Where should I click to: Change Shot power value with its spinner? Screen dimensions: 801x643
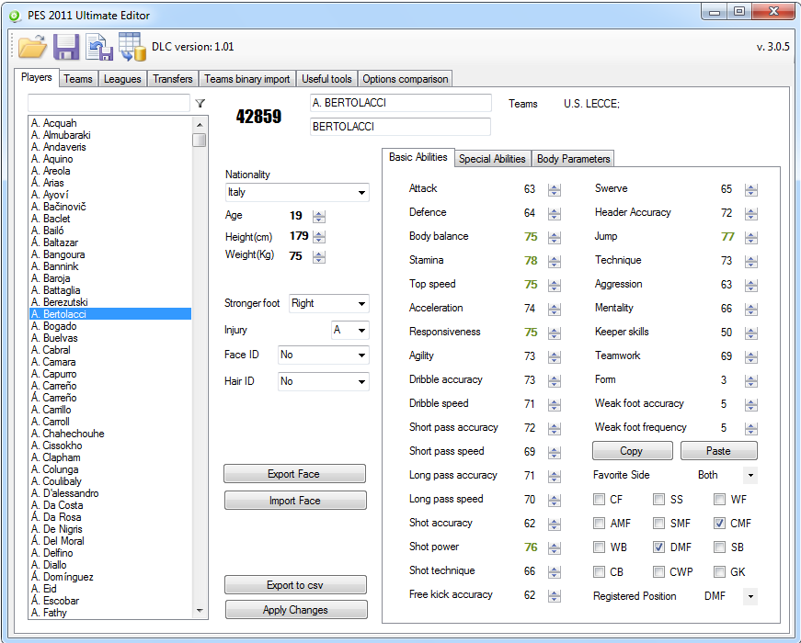click(x=555, y=548)
